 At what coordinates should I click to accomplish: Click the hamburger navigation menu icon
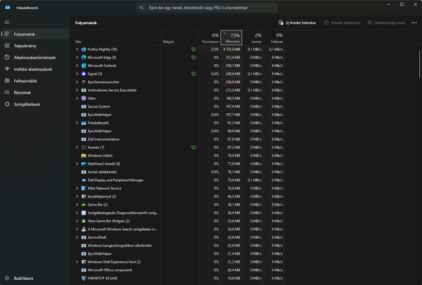(x=7, y=22)
